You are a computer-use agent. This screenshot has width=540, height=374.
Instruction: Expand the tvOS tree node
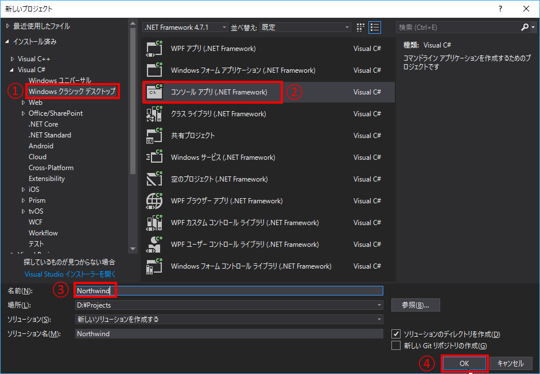[24, 211]
